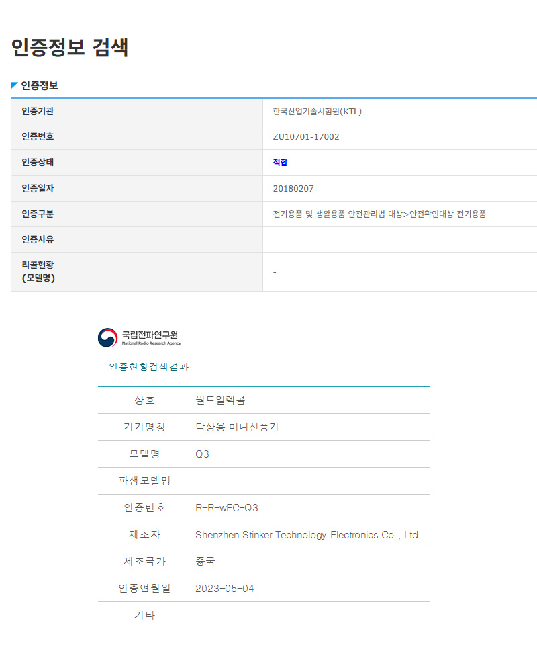Select manufacturer Shenzhen Stinker Technology Electronics
The image size is (537, 672).
coord(308,535)
